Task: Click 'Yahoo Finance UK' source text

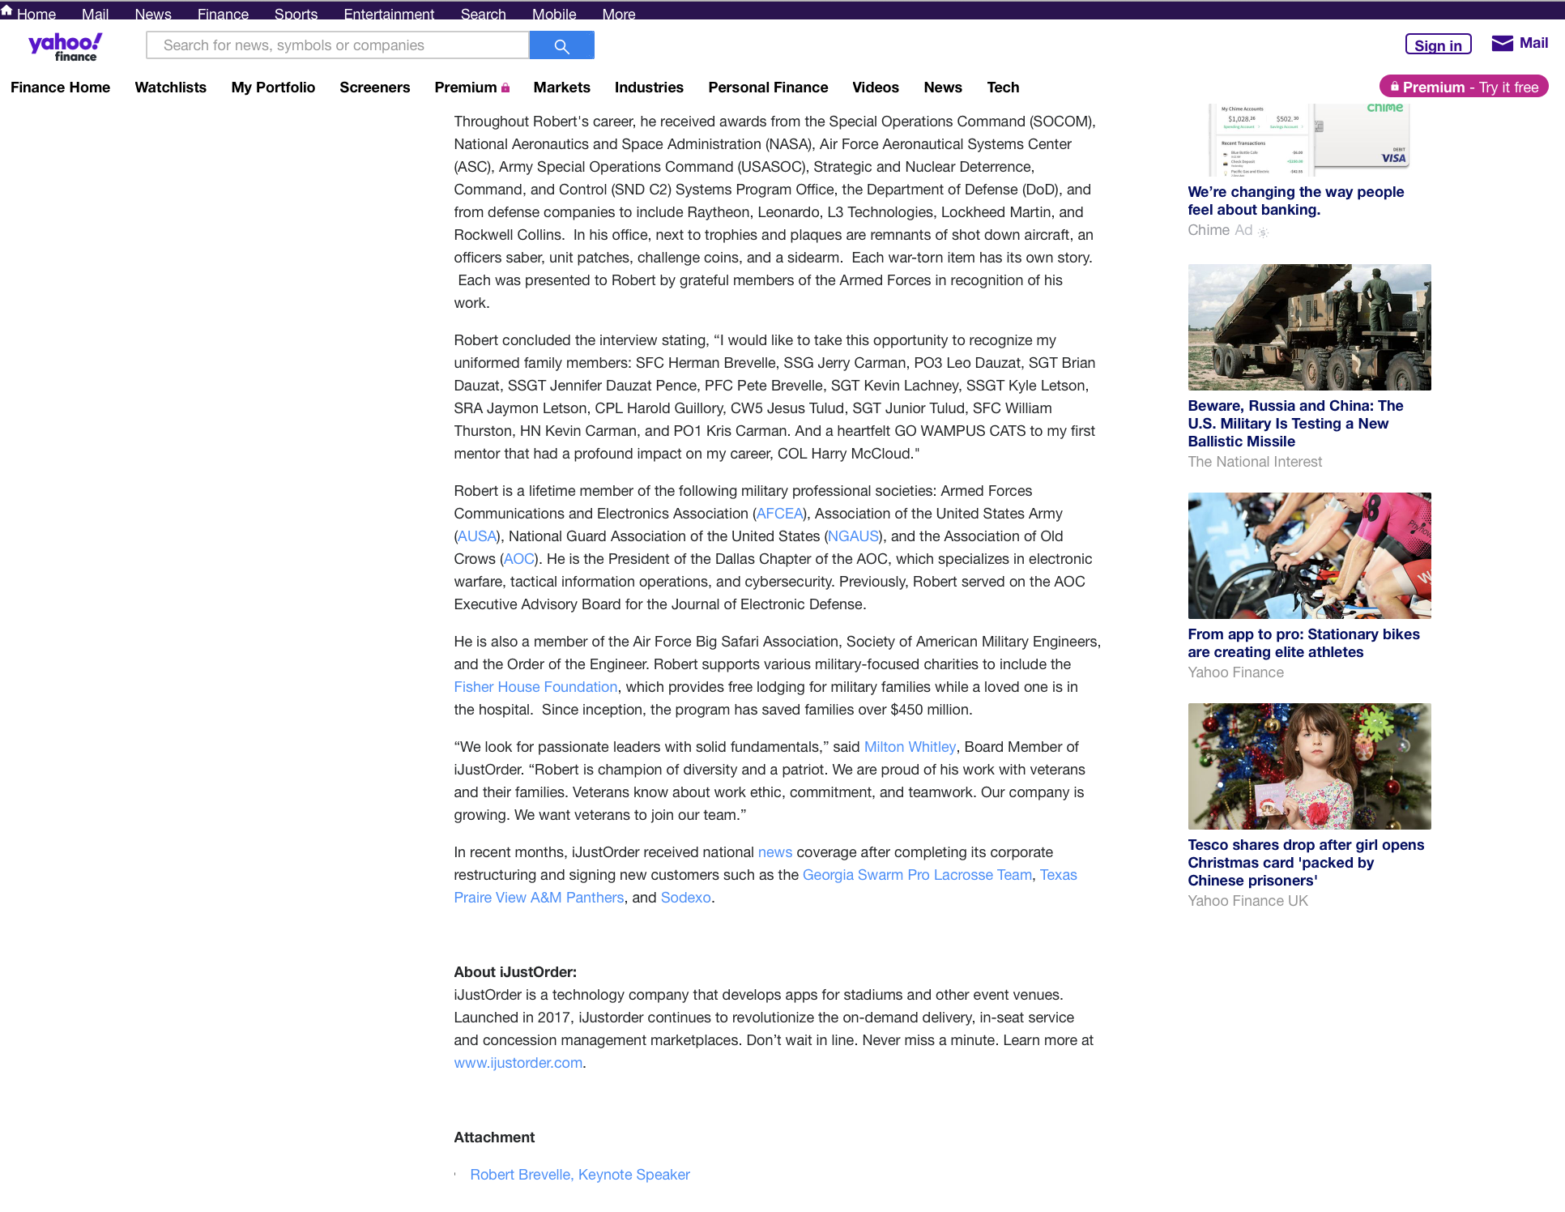Action: click(1247, 901)
